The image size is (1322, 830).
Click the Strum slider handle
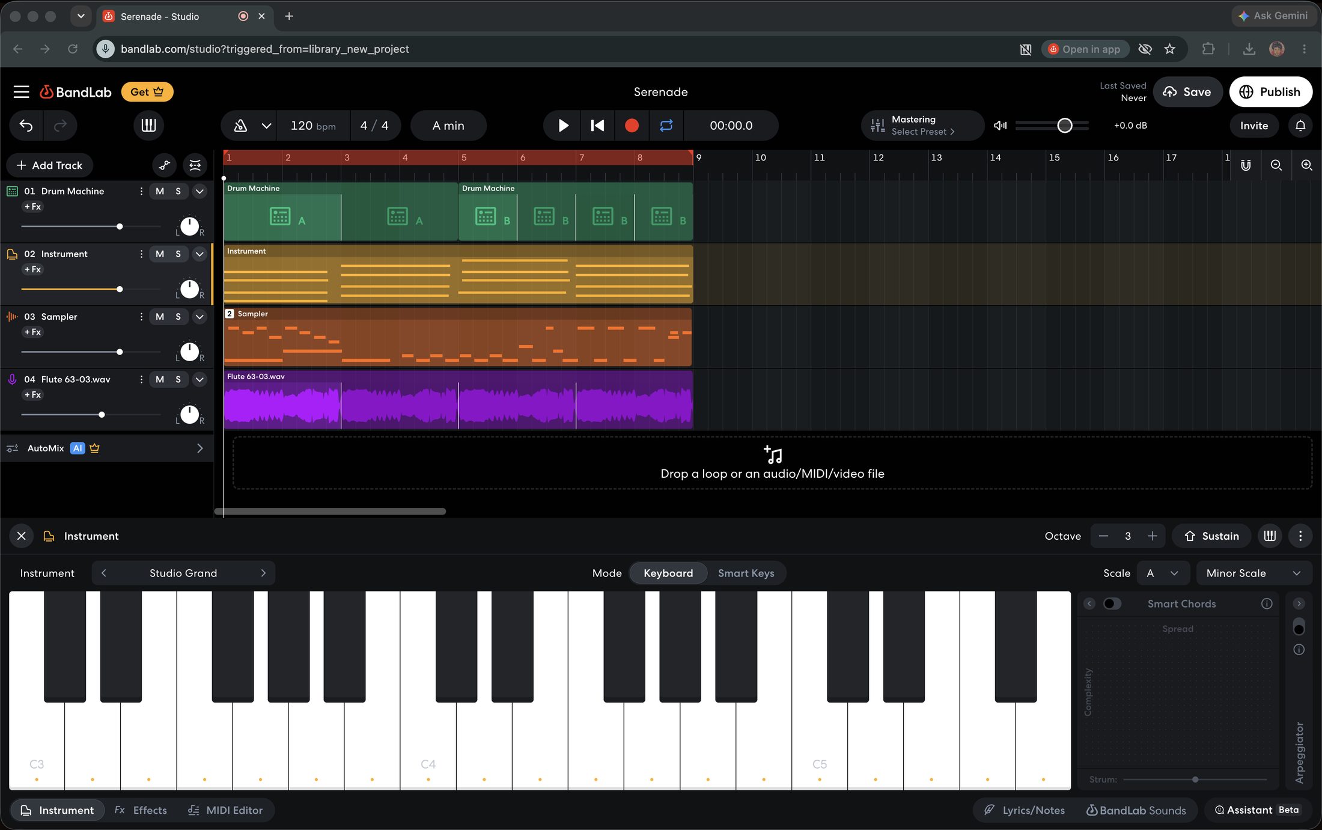click(x=1195, y=780)
